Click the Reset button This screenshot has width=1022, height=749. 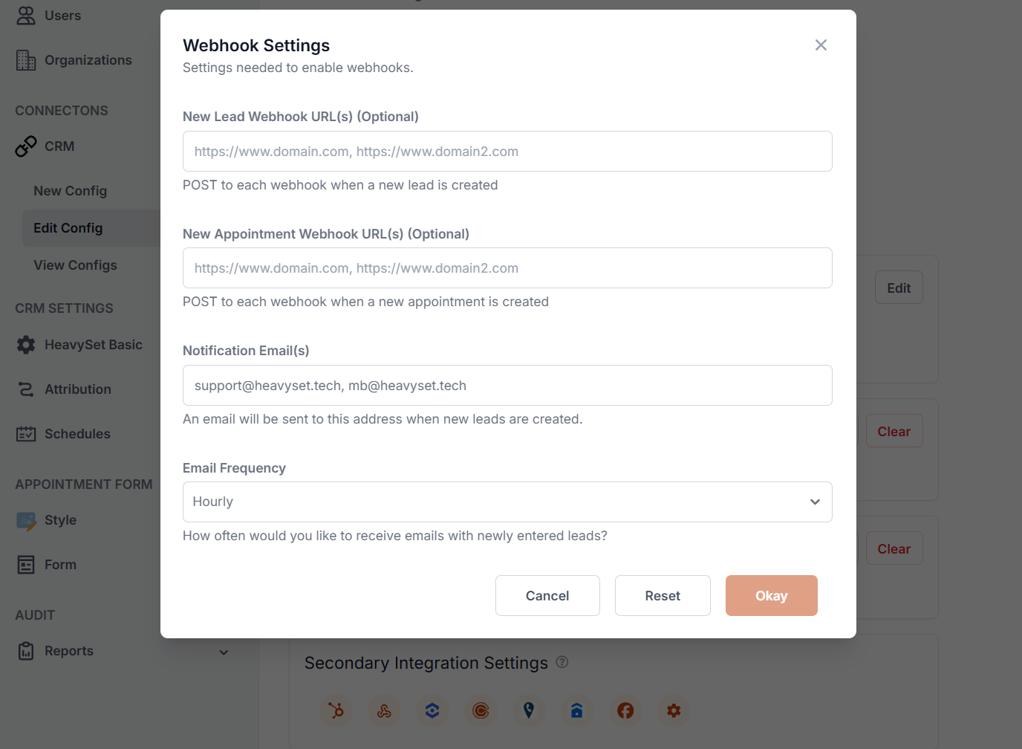pyautogui.click(x=663, y=596)
